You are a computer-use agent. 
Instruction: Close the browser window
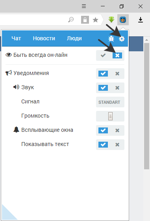click(141, 6)
